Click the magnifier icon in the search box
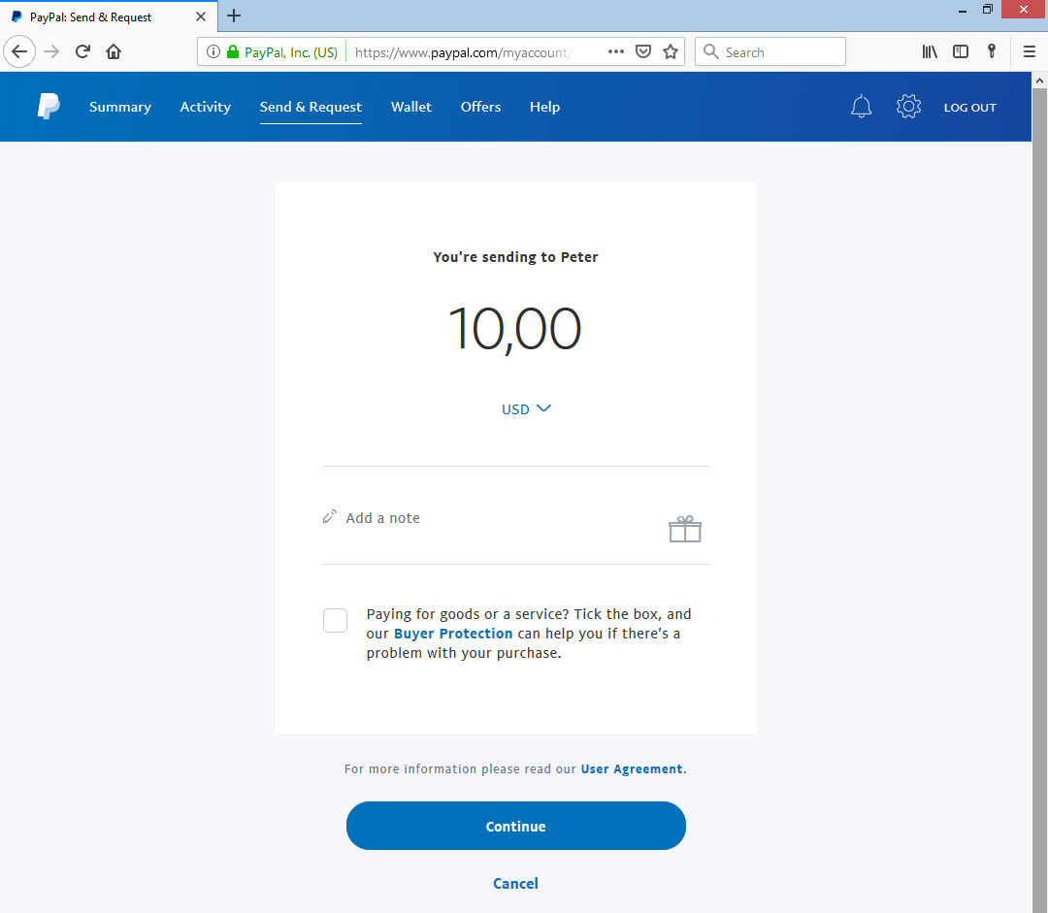This screenshot has width=1048, height=913. click(x=710, y=51)
